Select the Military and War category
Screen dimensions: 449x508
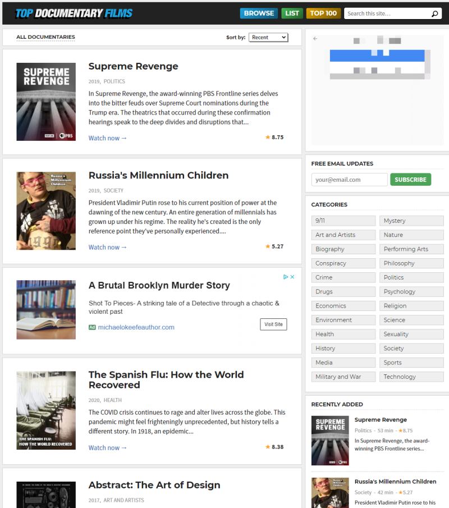(x=343, y=377)
